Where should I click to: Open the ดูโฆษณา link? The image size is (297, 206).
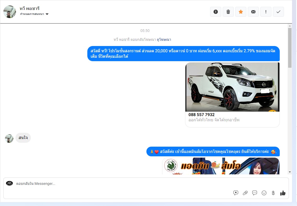tap(164, 39)
